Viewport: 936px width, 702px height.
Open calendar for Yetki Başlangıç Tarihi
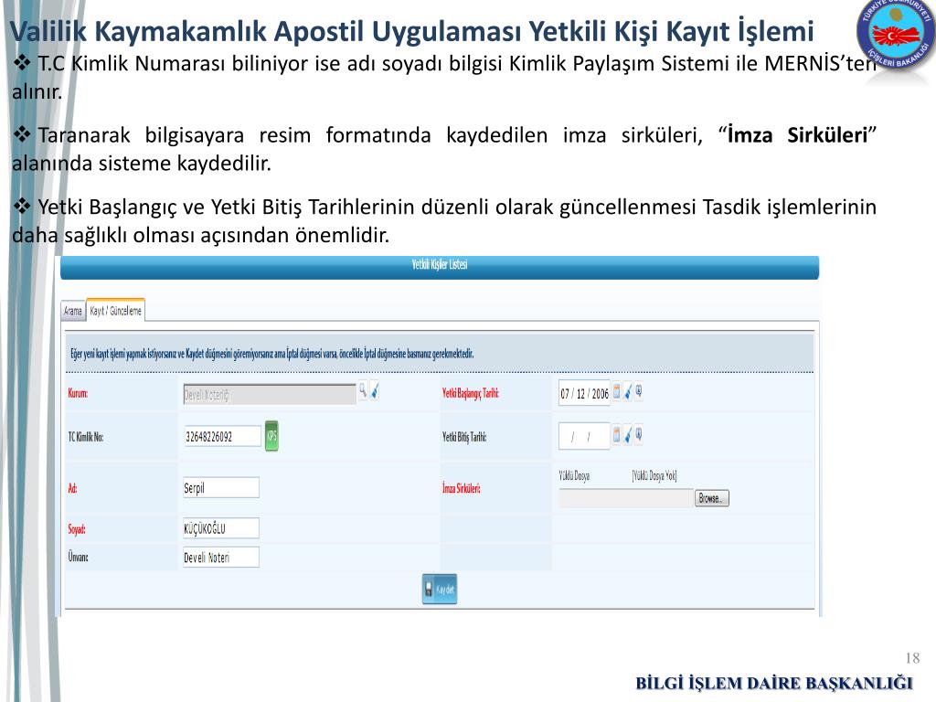point(617,392)
